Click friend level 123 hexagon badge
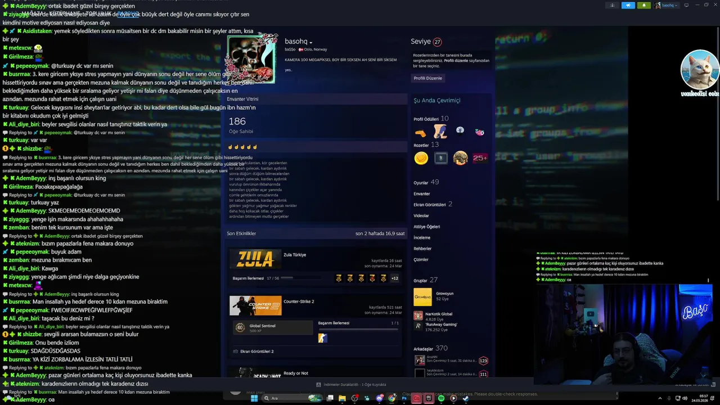This screenshot has height=405, width=720. click(483, 361)
